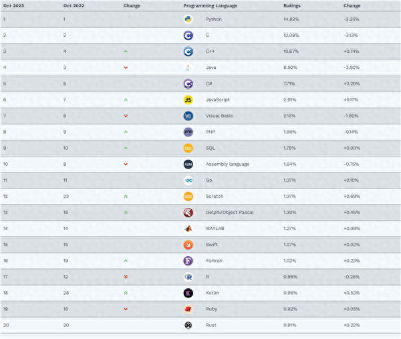Click the MATLAB language name
This screenshot has height=339, width=401.
215,229
